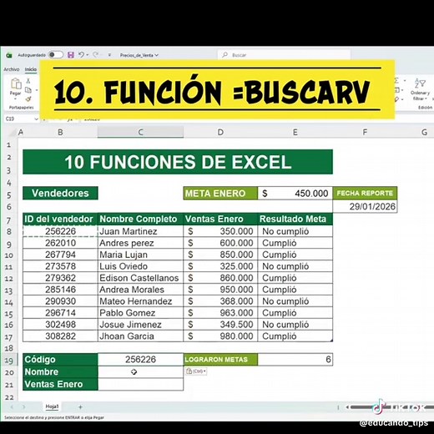Click the FECHA REPORTE header cell
The image size is (434, 434).
click(x=365, y=193)
